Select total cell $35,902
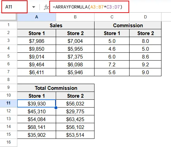This screenshot has height=147, width=171. point(37,135)
